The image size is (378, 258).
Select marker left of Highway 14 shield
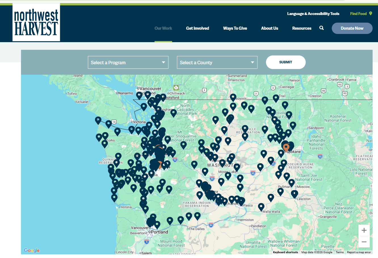(x=109, y=124)
